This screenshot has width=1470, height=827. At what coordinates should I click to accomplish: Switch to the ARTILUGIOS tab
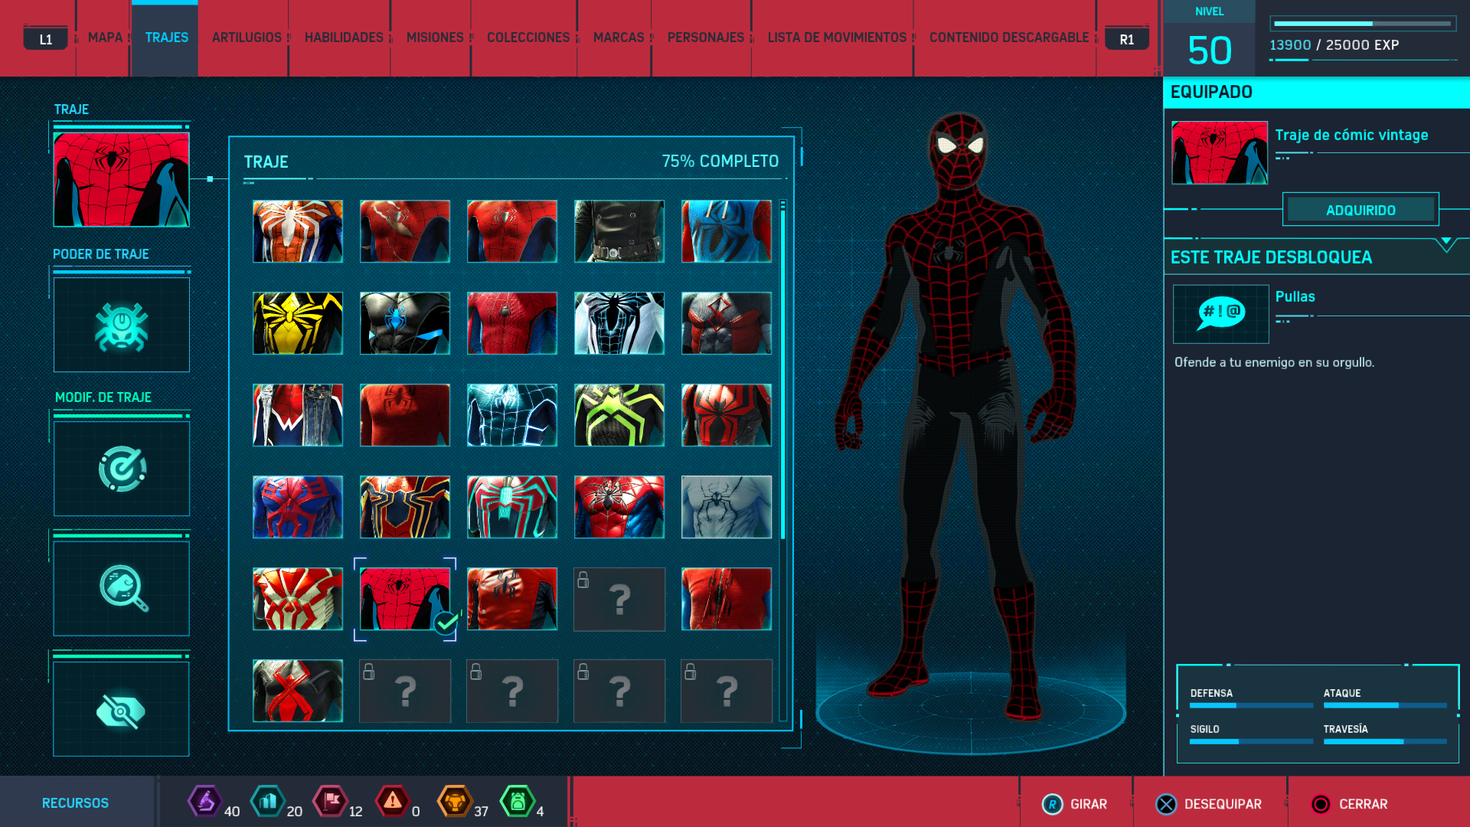[x=247, y=38]
